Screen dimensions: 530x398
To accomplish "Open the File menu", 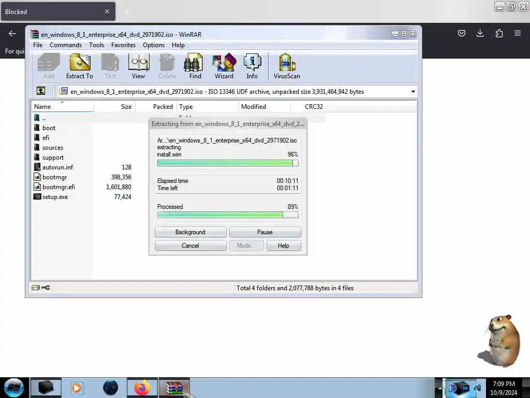I will 38,45.
